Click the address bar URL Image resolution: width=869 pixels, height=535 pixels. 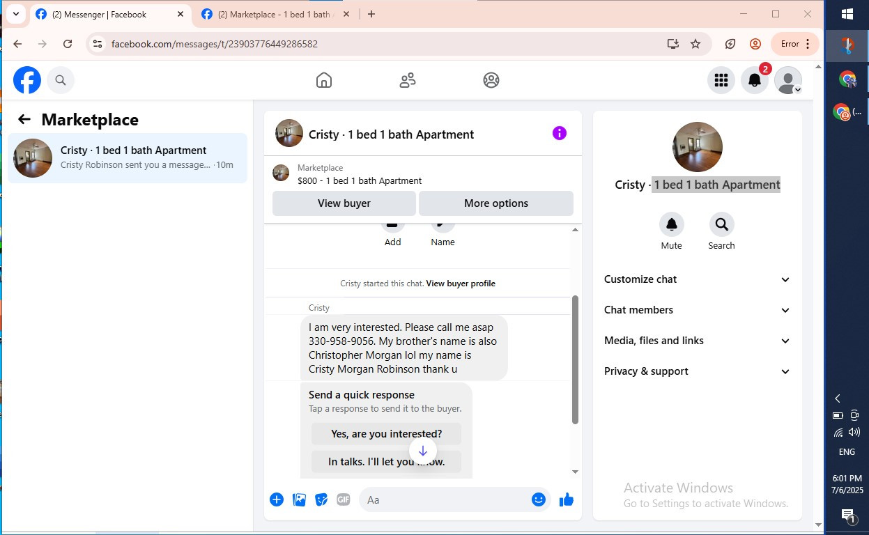(x=215, y=44)
